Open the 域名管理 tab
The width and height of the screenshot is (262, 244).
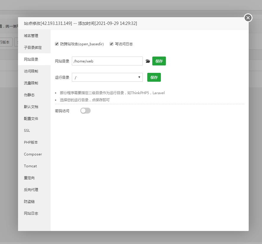[31, 36]
